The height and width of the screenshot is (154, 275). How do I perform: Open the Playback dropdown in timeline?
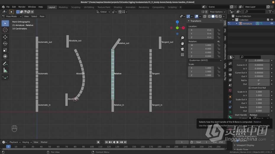[15, 142]
